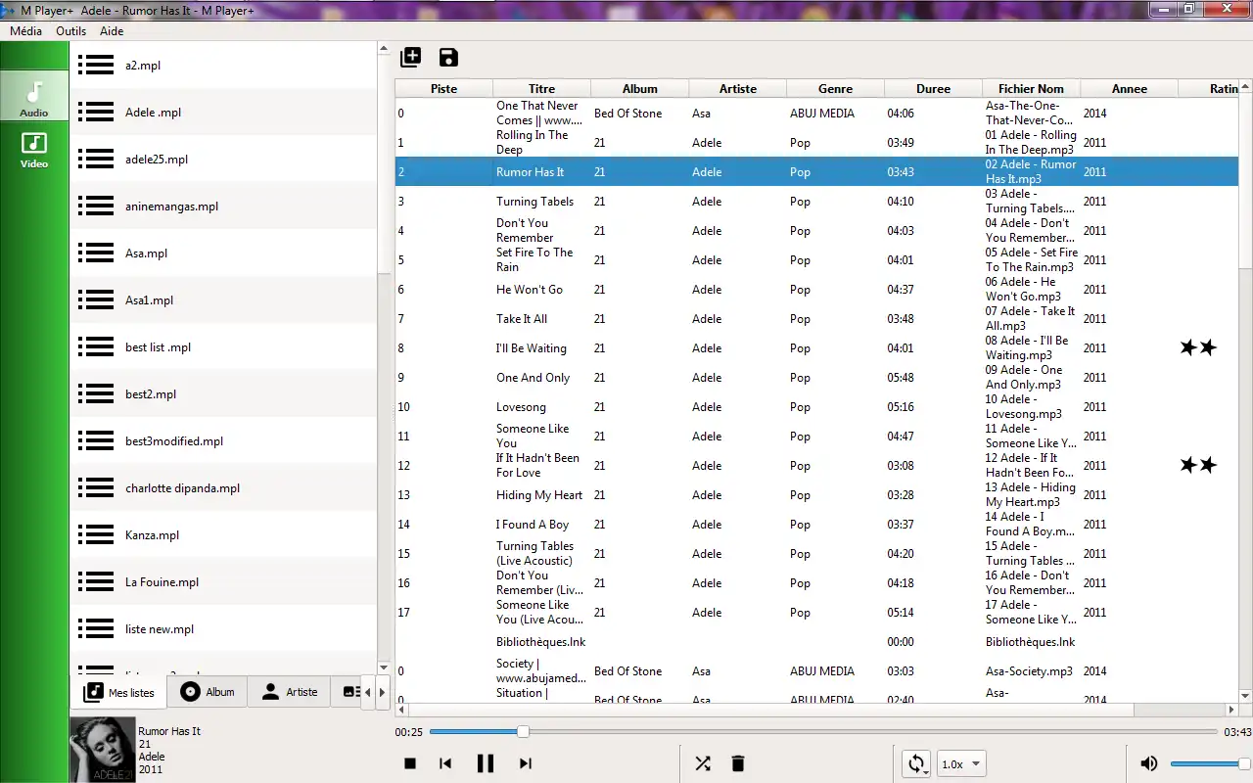Select the track Lovesong
1253x783 pixels.
click(816, 406)
